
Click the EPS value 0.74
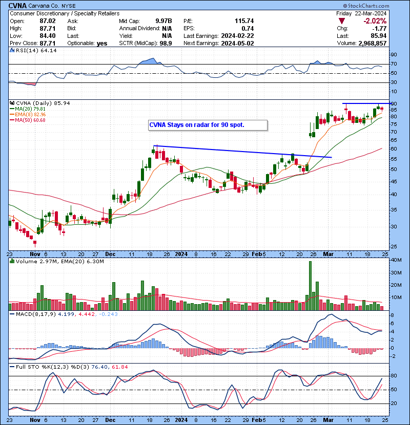(248, 29)
